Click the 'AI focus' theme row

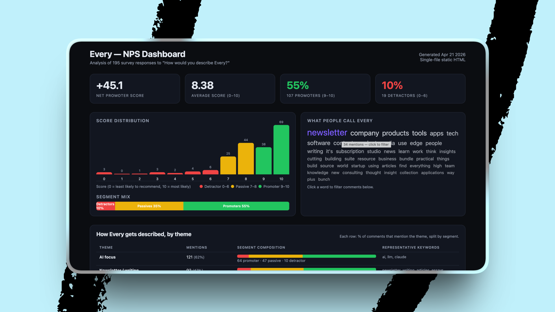(x=277, y=259)
